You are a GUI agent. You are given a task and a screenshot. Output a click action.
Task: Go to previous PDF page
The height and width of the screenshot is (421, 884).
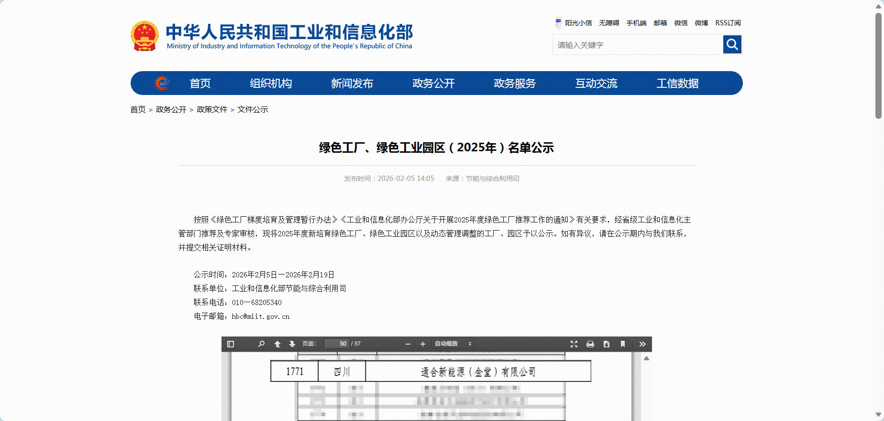(x=277, y=344)
